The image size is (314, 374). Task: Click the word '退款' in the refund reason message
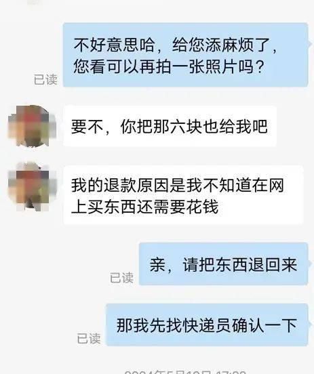pos(120,186)
